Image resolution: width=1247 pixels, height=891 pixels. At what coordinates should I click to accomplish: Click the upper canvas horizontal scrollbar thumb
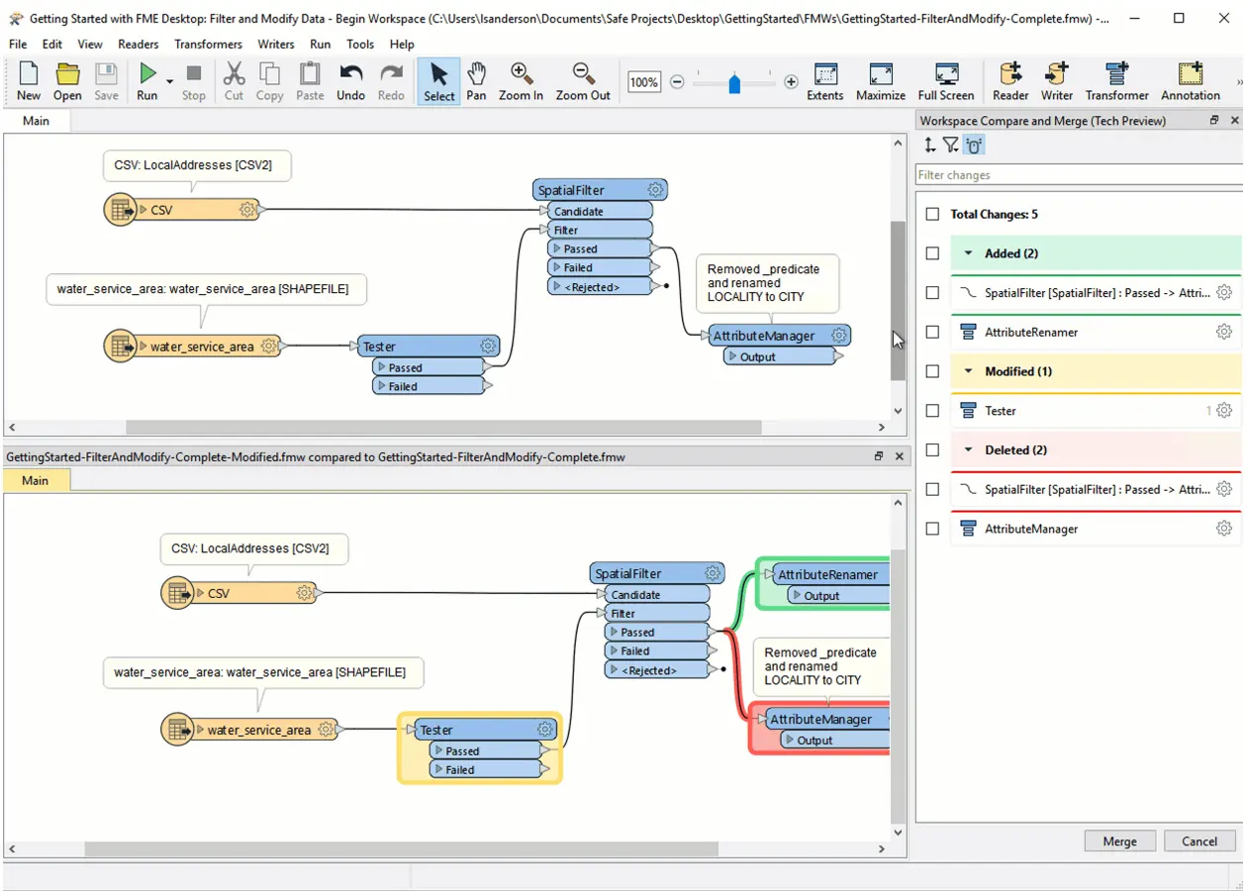click(x=443, y=428)
